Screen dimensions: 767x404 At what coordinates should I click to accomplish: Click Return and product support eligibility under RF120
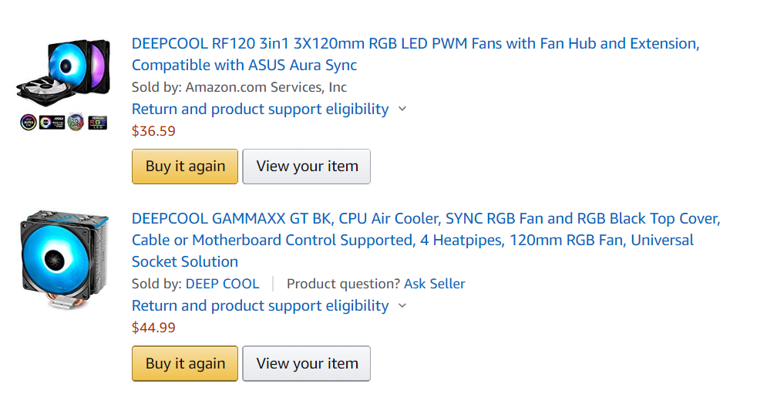pyautogui.click(x=261, y=109)
